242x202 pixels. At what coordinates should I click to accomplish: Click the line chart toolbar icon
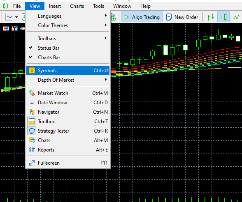click(9, 17)
